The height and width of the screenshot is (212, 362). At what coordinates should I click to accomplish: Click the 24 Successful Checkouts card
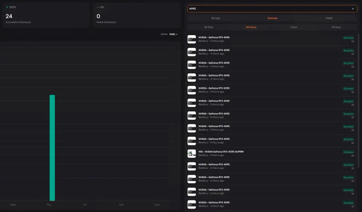[x=46, y=15]
